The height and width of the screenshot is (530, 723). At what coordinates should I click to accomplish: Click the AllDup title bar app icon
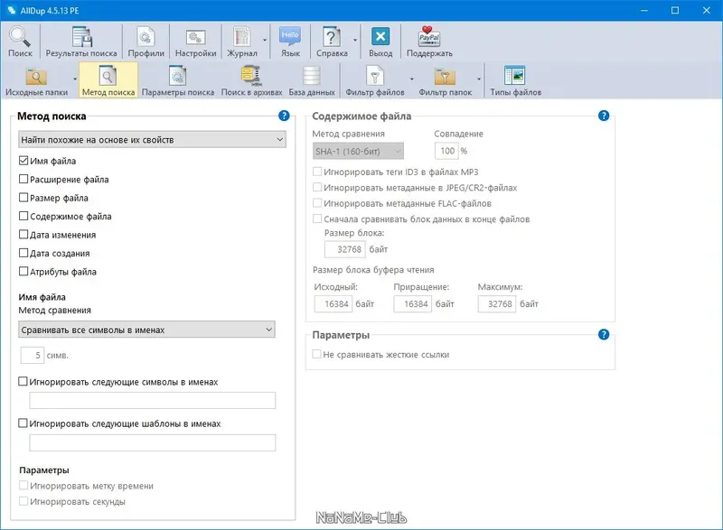tap(12, 10)
